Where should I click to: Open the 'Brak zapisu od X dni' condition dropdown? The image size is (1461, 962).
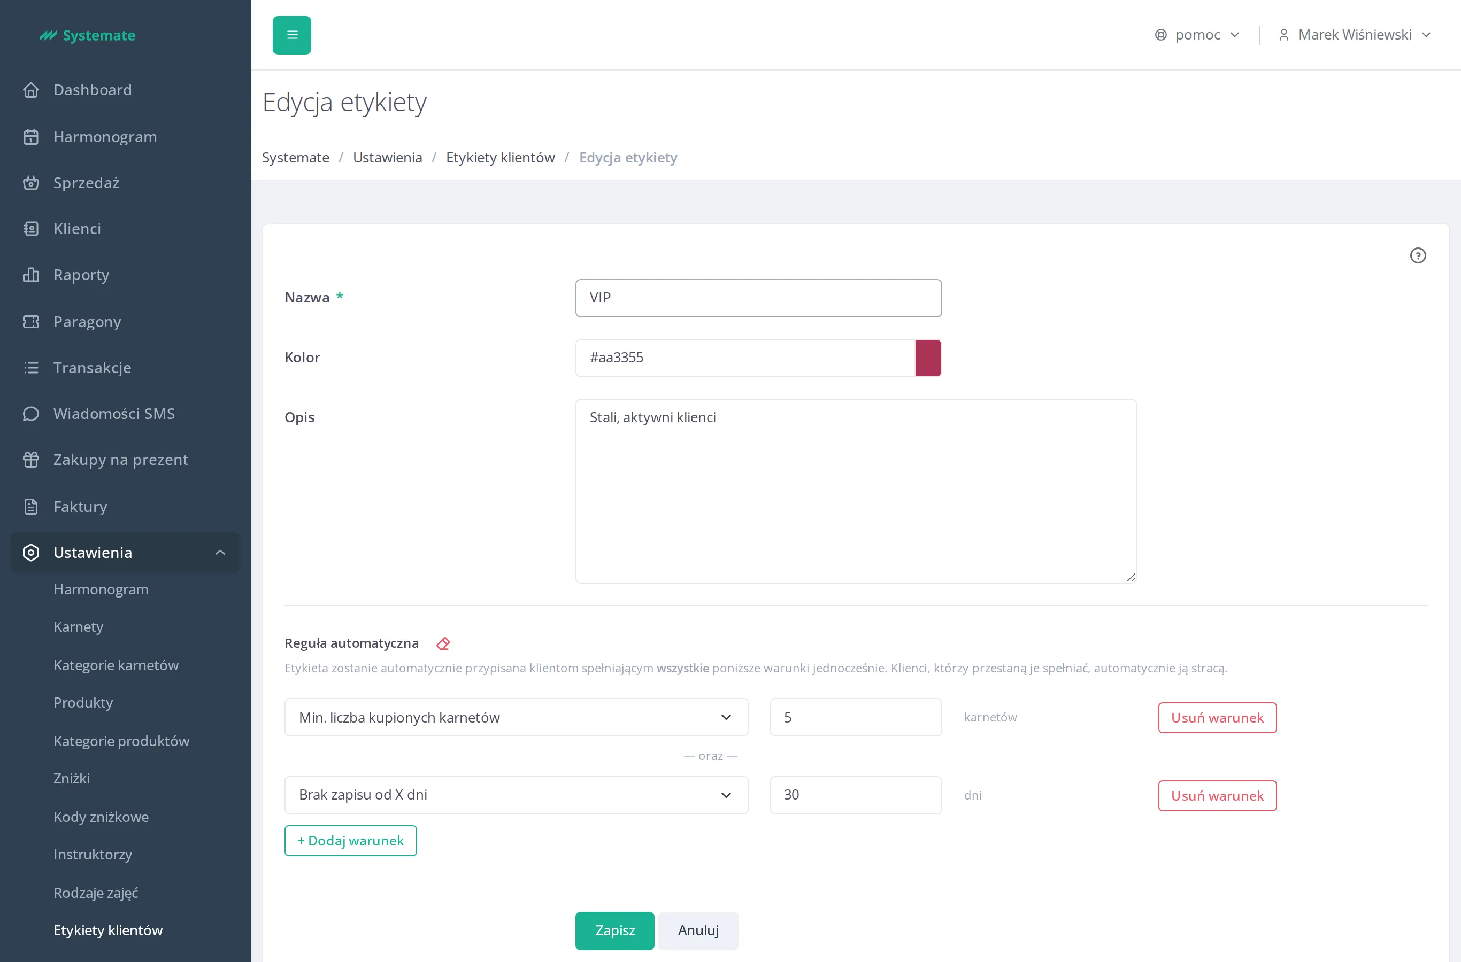(516, 795)
